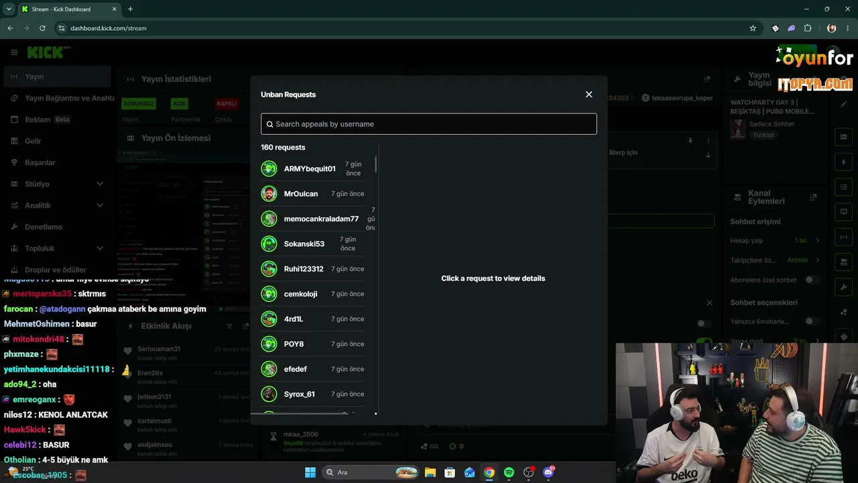Close the Unban Requests dialog
Image resolution: width=858 pixels, height=483 pixels.
point(589,95)
